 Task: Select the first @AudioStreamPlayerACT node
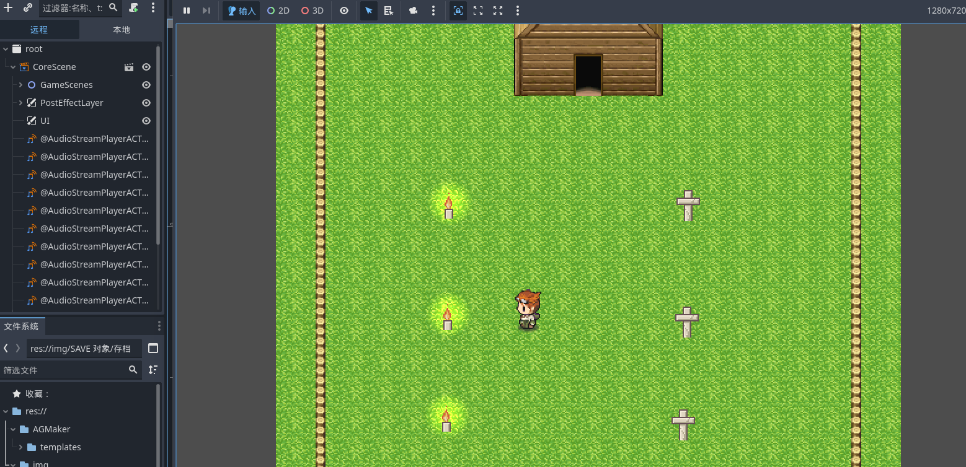tap(94, 139)
